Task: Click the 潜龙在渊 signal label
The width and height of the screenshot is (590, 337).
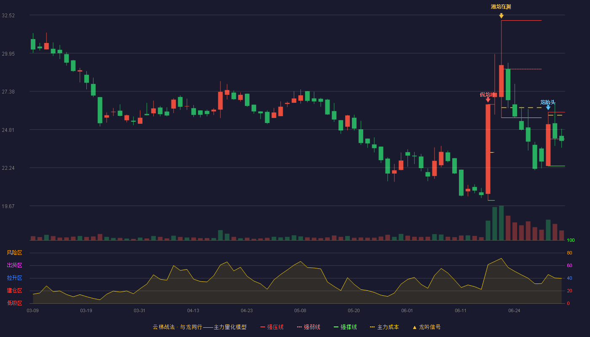Action: pos(501,7)
